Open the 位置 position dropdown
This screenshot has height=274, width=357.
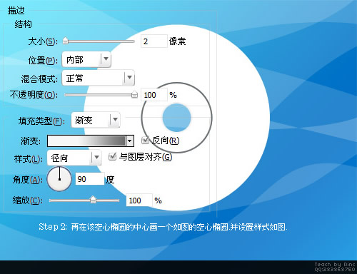pos(86,59)
